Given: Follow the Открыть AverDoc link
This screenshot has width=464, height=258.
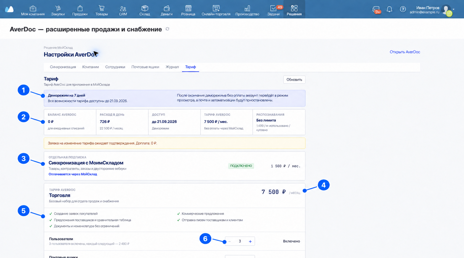Looking at the screenshot, I should click(x=405, y=52).
